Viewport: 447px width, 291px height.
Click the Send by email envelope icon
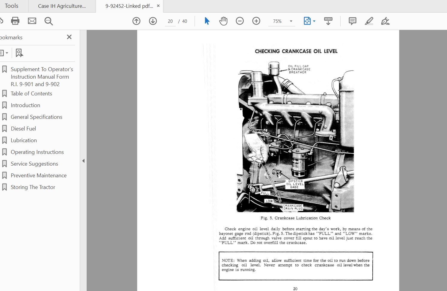[32, 21]
